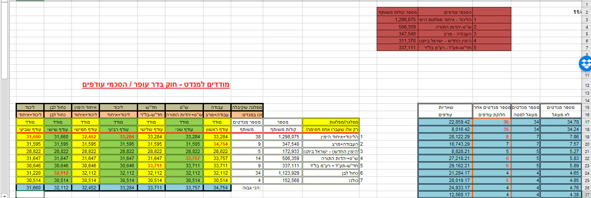Select row 27 via its row header
The image size is (591, 198).
[x=587, y=194]
